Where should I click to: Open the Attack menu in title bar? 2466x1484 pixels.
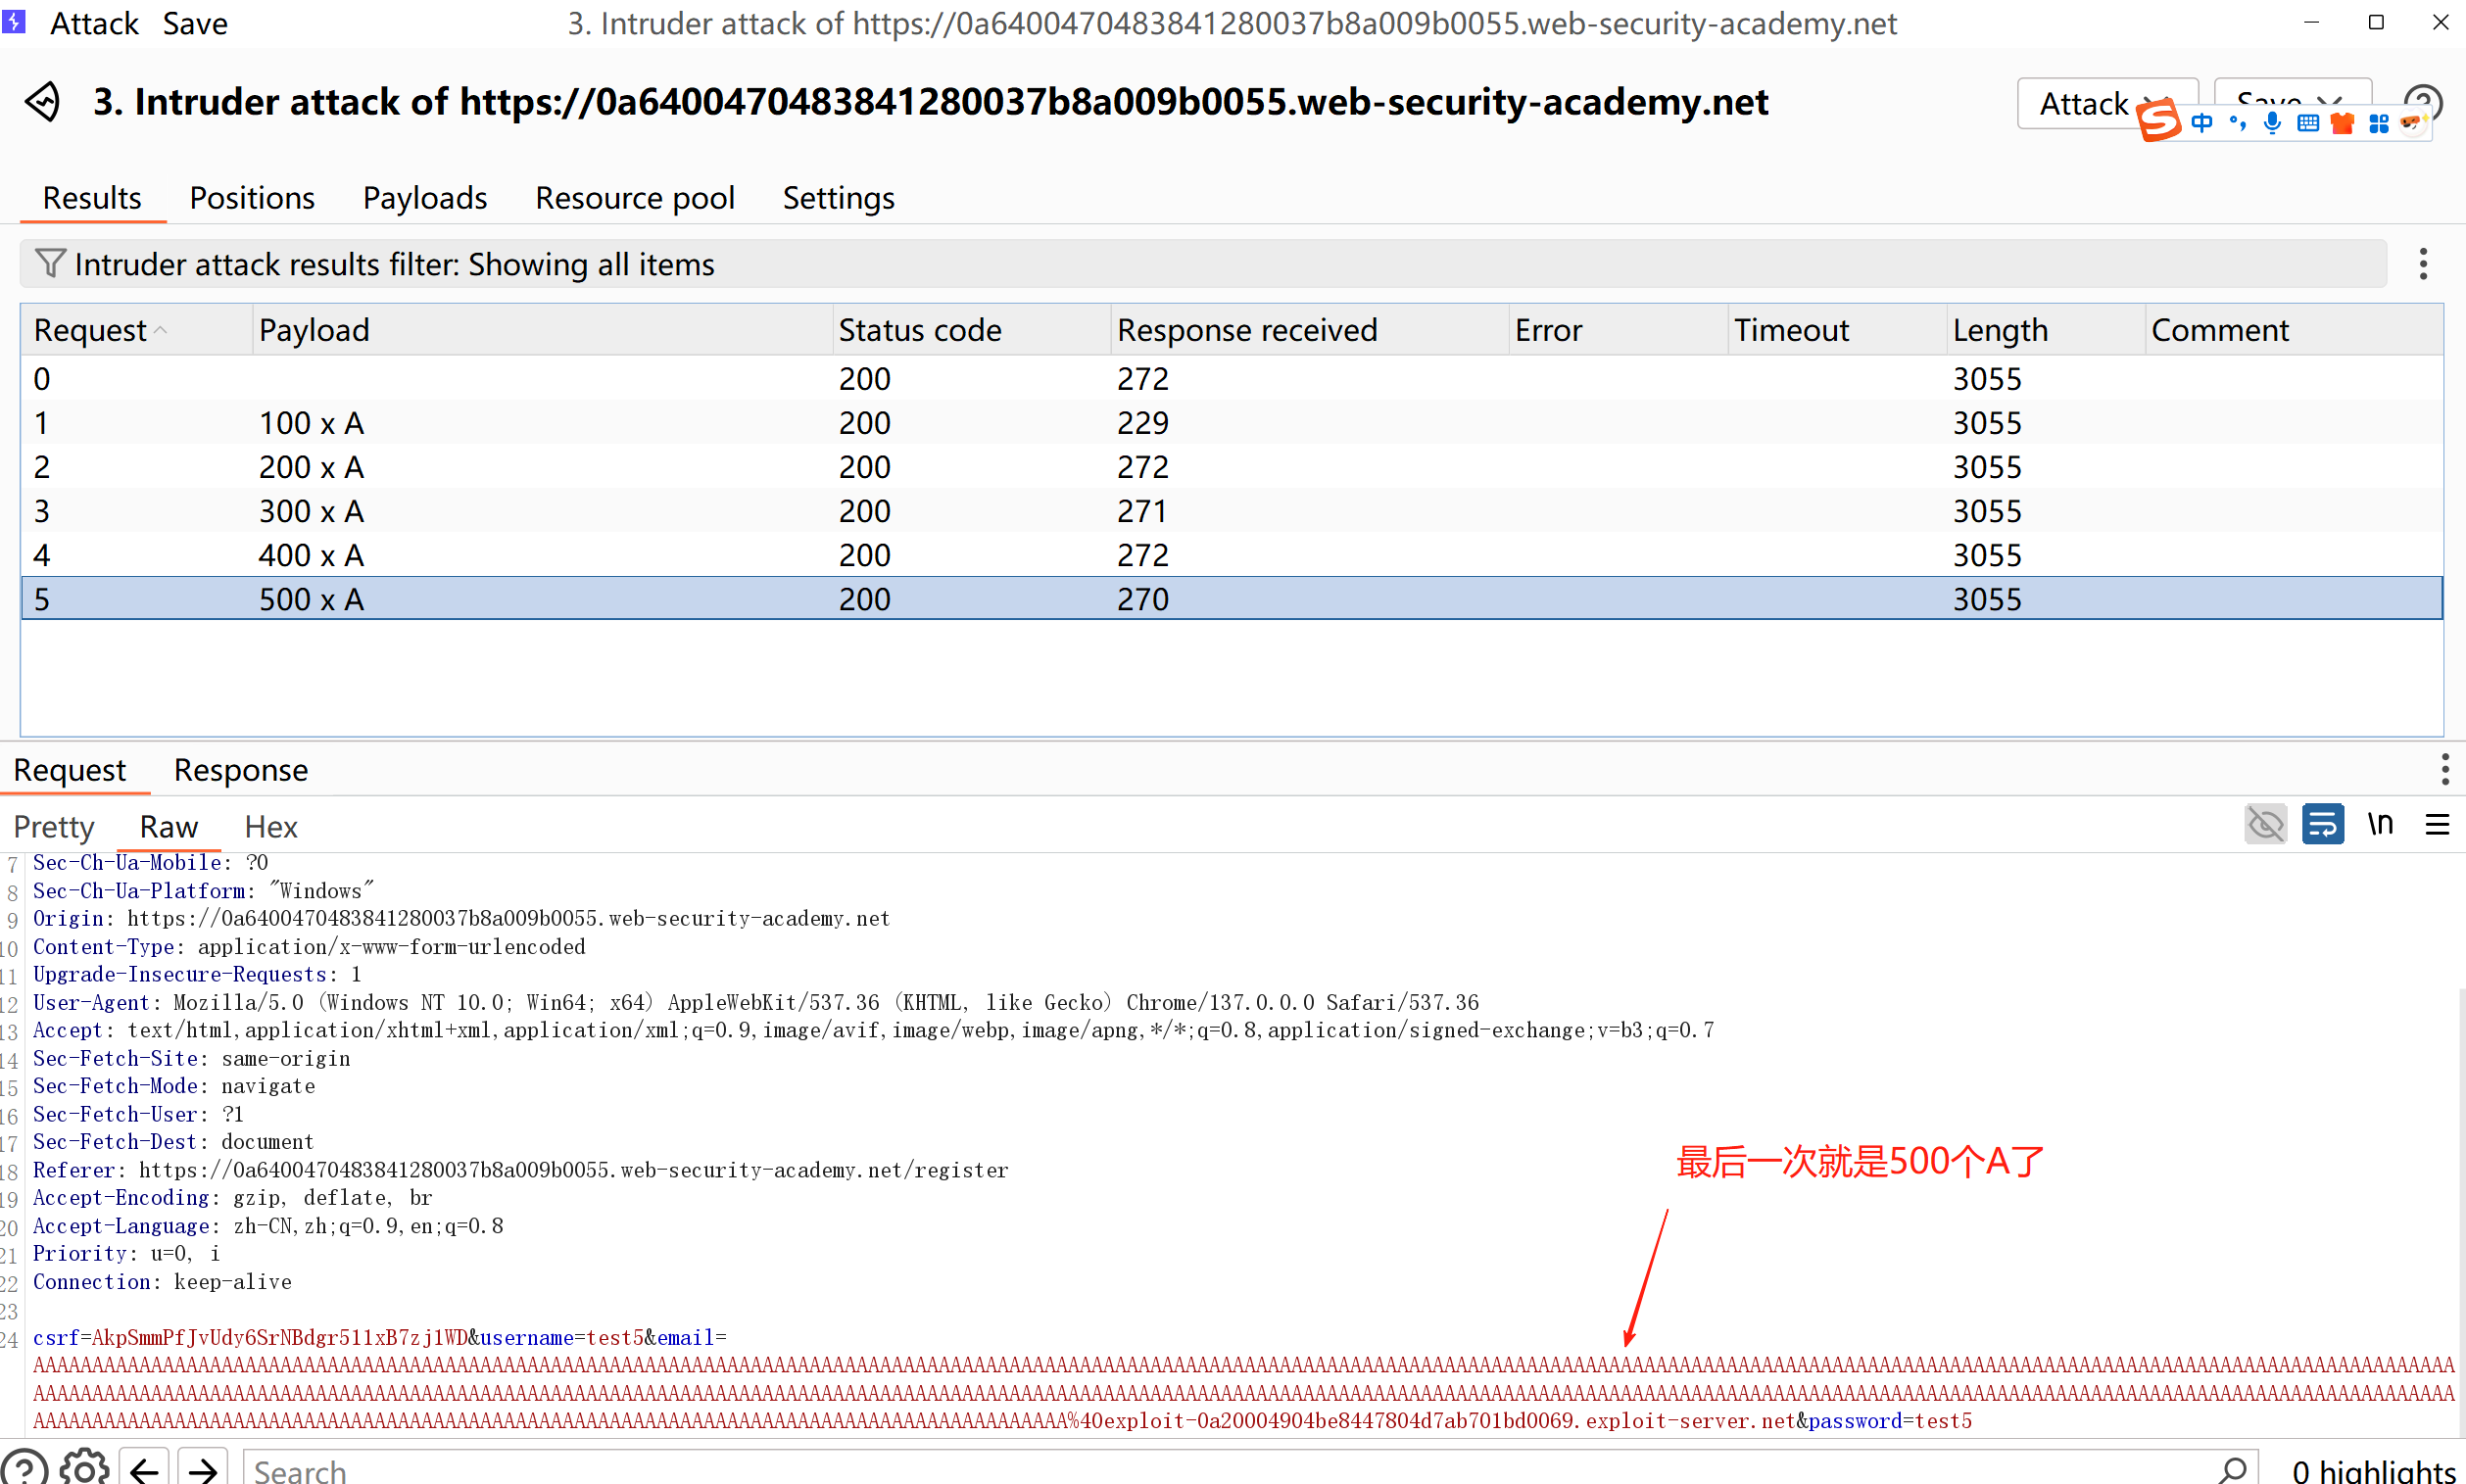(94, 23)
